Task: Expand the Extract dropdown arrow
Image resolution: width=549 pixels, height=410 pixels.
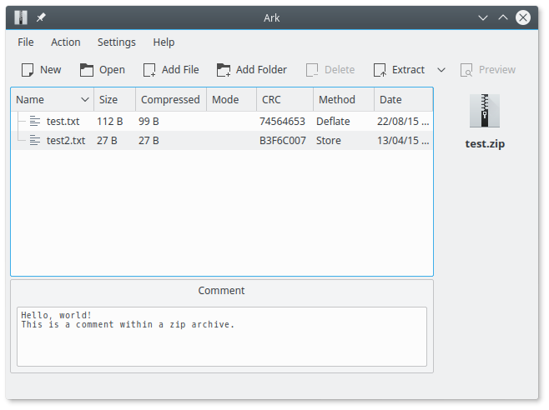Action: [x=441, y=70]
